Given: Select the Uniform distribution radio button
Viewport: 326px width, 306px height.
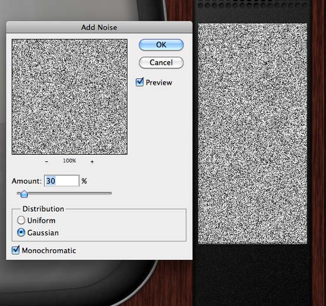Looking at the screenshot, I should point(21,220).
